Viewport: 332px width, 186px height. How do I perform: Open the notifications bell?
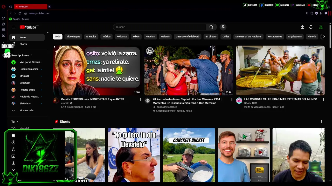(x=311, y=27)
